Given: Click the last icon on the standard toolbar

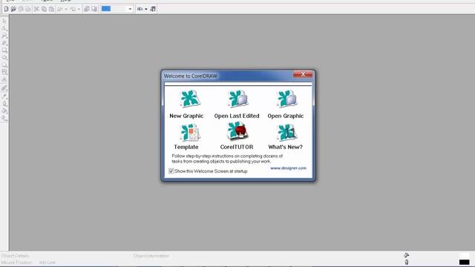Looking at the screenshot, I should [153, 9].
